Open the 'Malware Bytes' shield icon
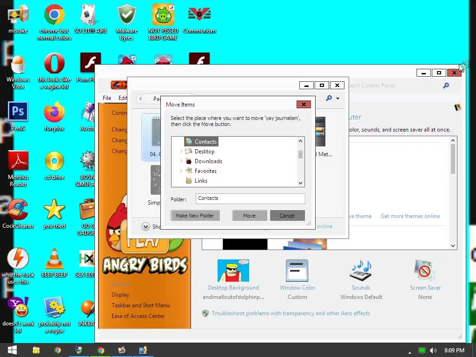 (126, 22)
